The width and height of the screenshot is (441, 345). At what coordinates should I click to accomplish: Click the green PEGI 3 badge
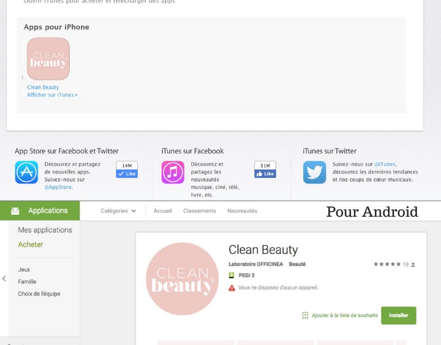pyautogui.click(x=231, y=275)
